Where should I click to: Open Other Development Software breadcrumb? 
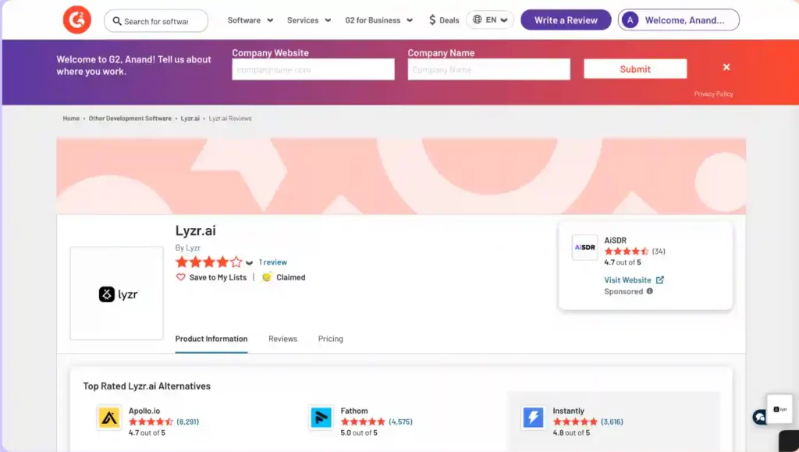coord(130,118)
